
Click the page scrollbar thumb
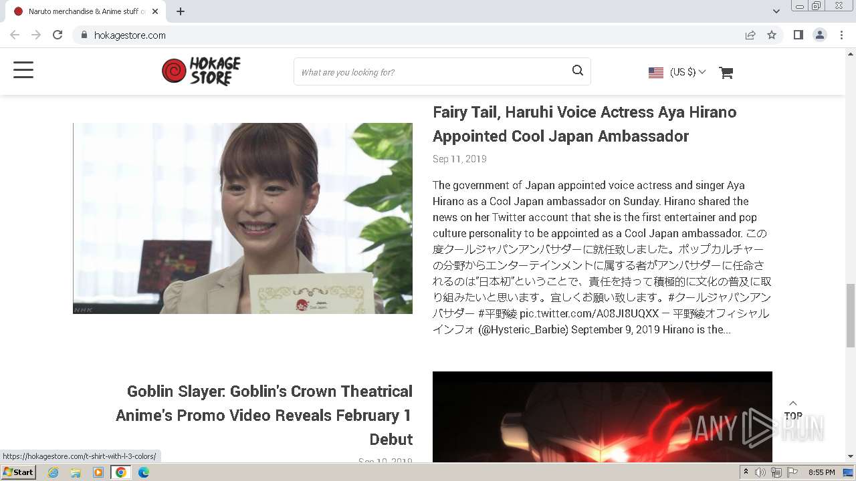pos(851,315)
